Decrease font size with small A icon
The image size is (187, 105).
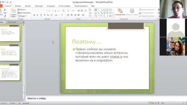click(x=59, y=11)
